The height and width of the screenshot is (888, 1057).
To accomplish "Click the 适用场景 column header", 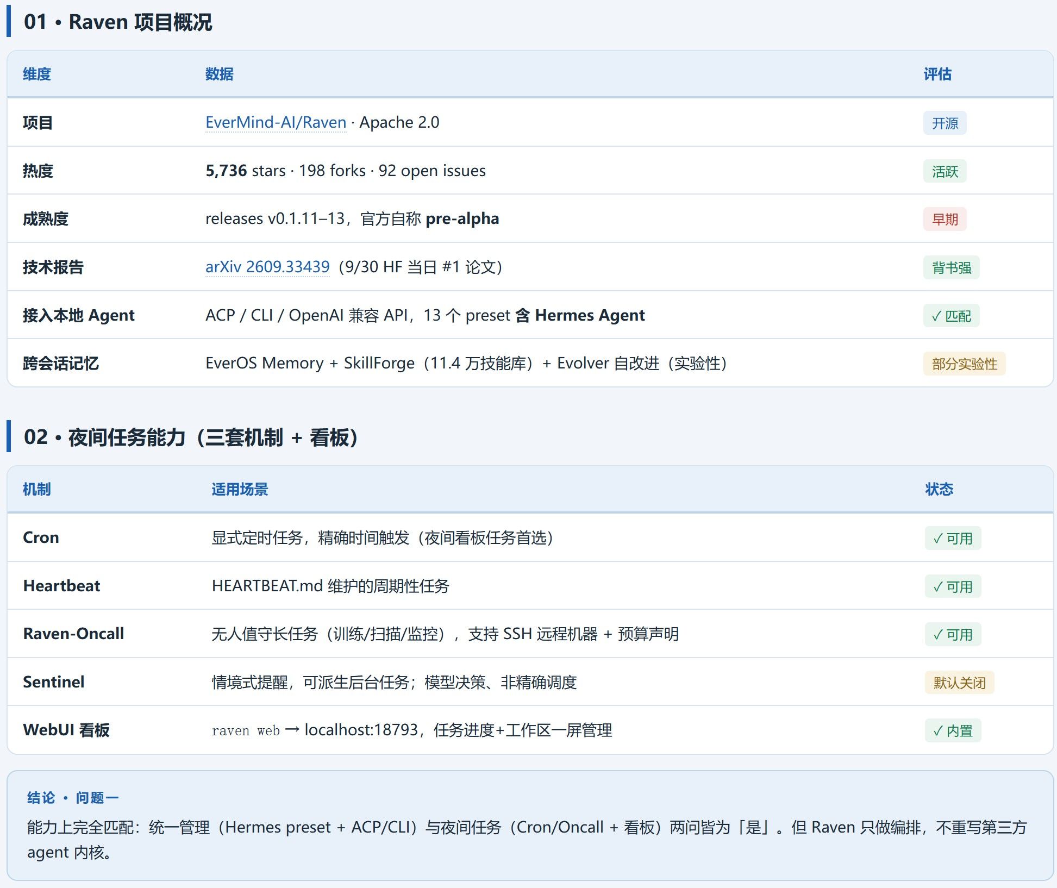I will [x=240, y=489].
